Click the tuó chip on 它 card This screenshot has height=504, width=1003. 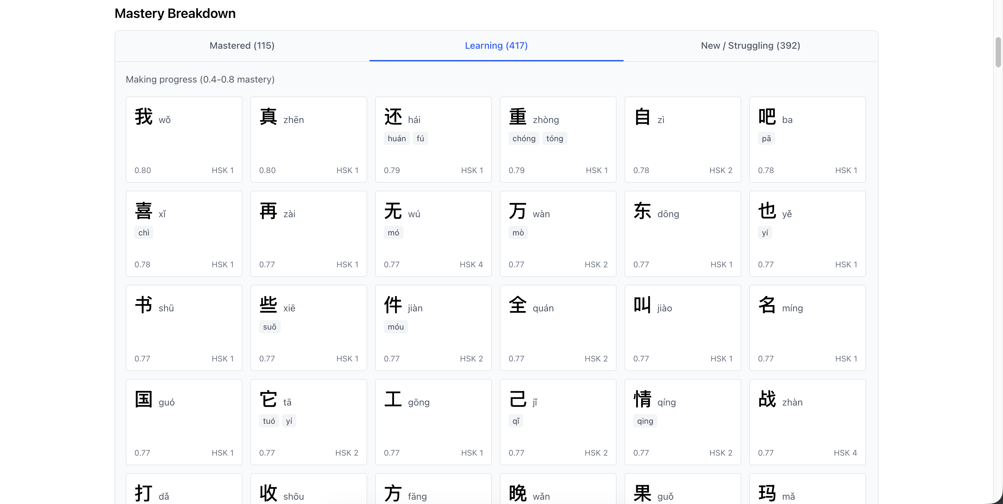tap(269, 421)
